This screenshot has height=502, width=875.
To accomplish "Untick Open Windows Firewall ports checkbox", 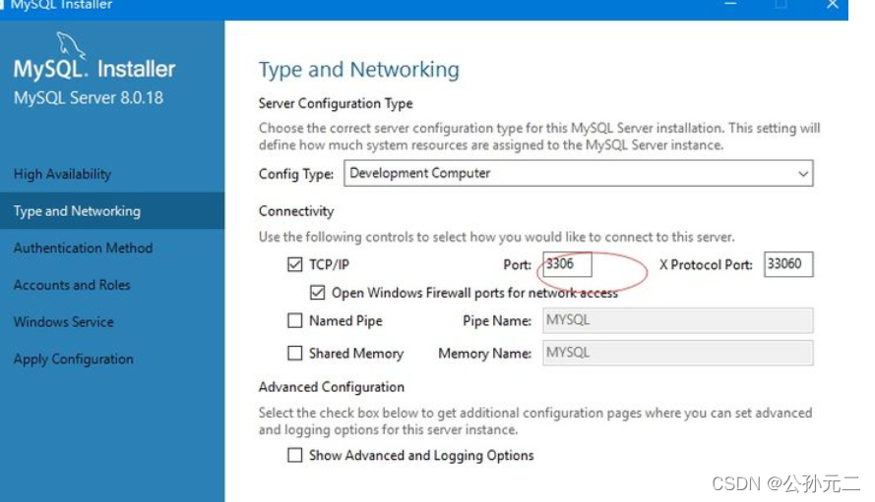I will [317, 293].
